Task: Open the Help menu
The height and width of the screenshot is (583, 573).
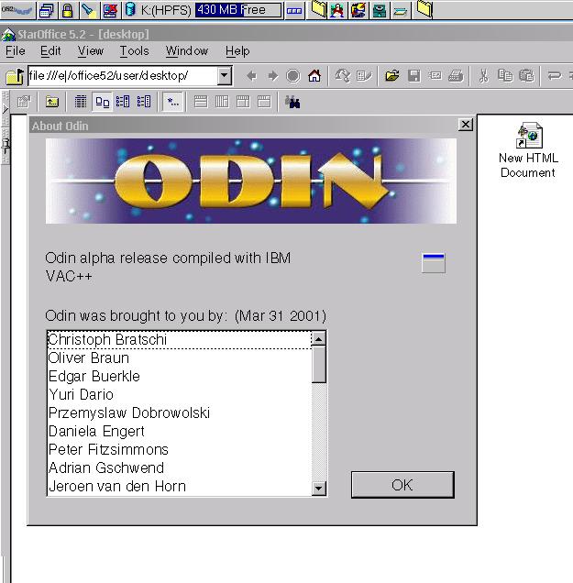Action: click(237, 51)
